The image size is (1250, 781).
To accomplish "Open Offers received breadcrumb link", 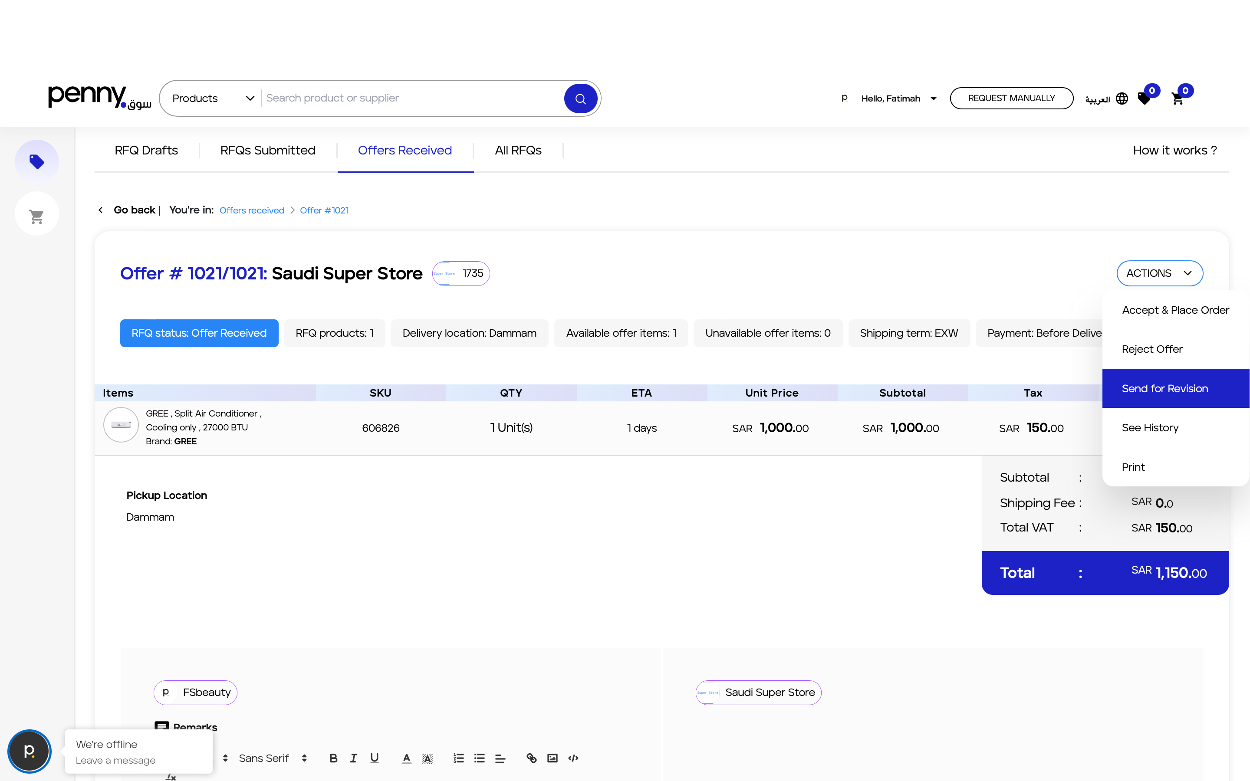I will pos(252,210).
